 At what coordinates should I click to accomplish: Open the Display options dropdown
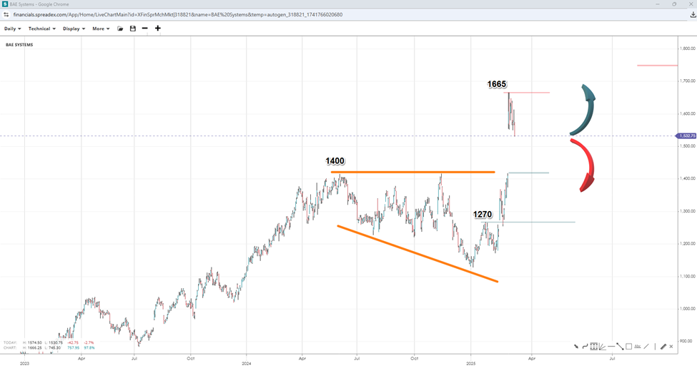[74, 29]
